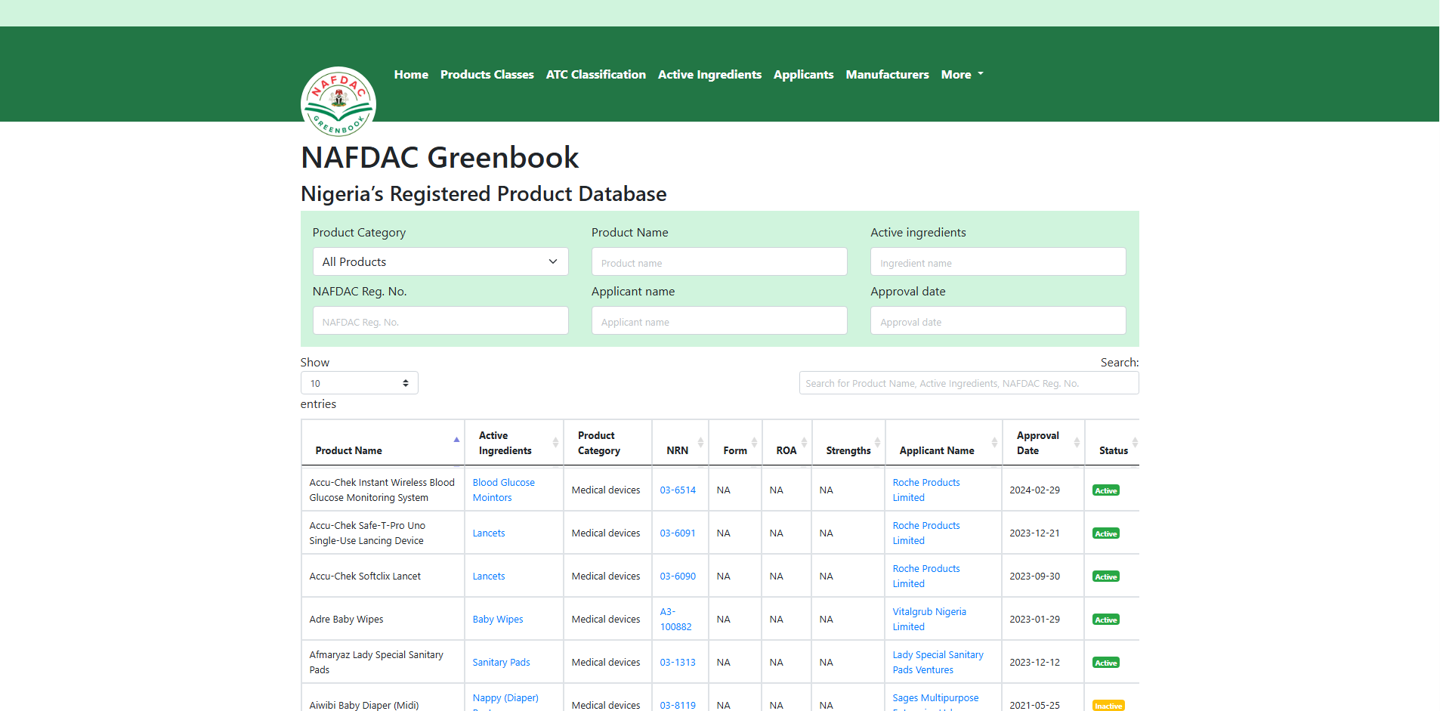Focus the Ingredient name filter field
The width and height of the screenshot is (1440, 711).
(x=998, y=261)
